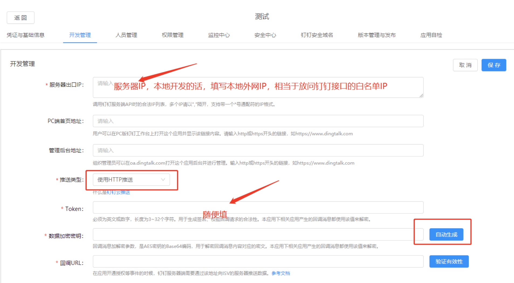Open the 安全中心 tab

tap(265, 35)
